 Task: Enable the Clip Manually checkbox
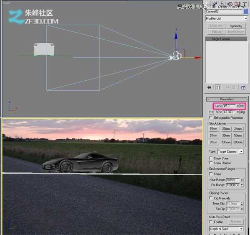tap(211, 198)
